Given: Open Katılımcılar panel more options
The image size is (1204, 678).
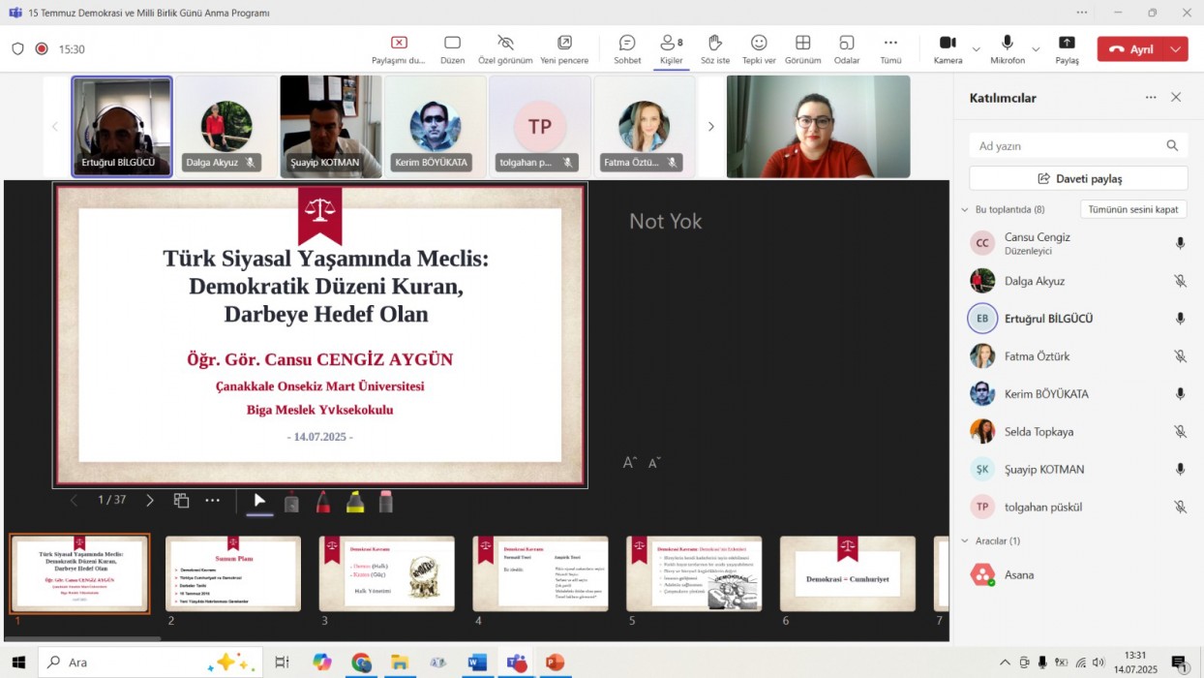Looking at the screenshot, I should click(1151, 98).
